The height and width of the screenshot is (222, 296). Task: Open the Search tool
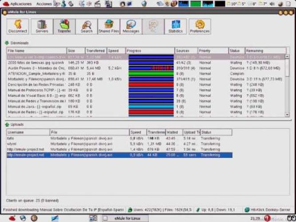(x=87, y=27)
